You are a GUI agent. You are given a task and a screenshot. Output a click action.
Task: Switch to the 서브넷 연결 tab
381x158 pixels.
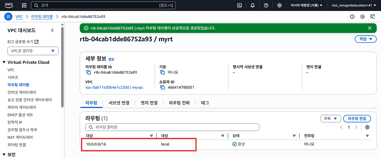point(119,103)
